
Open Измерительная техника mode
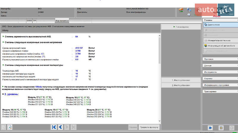point(220,41)
